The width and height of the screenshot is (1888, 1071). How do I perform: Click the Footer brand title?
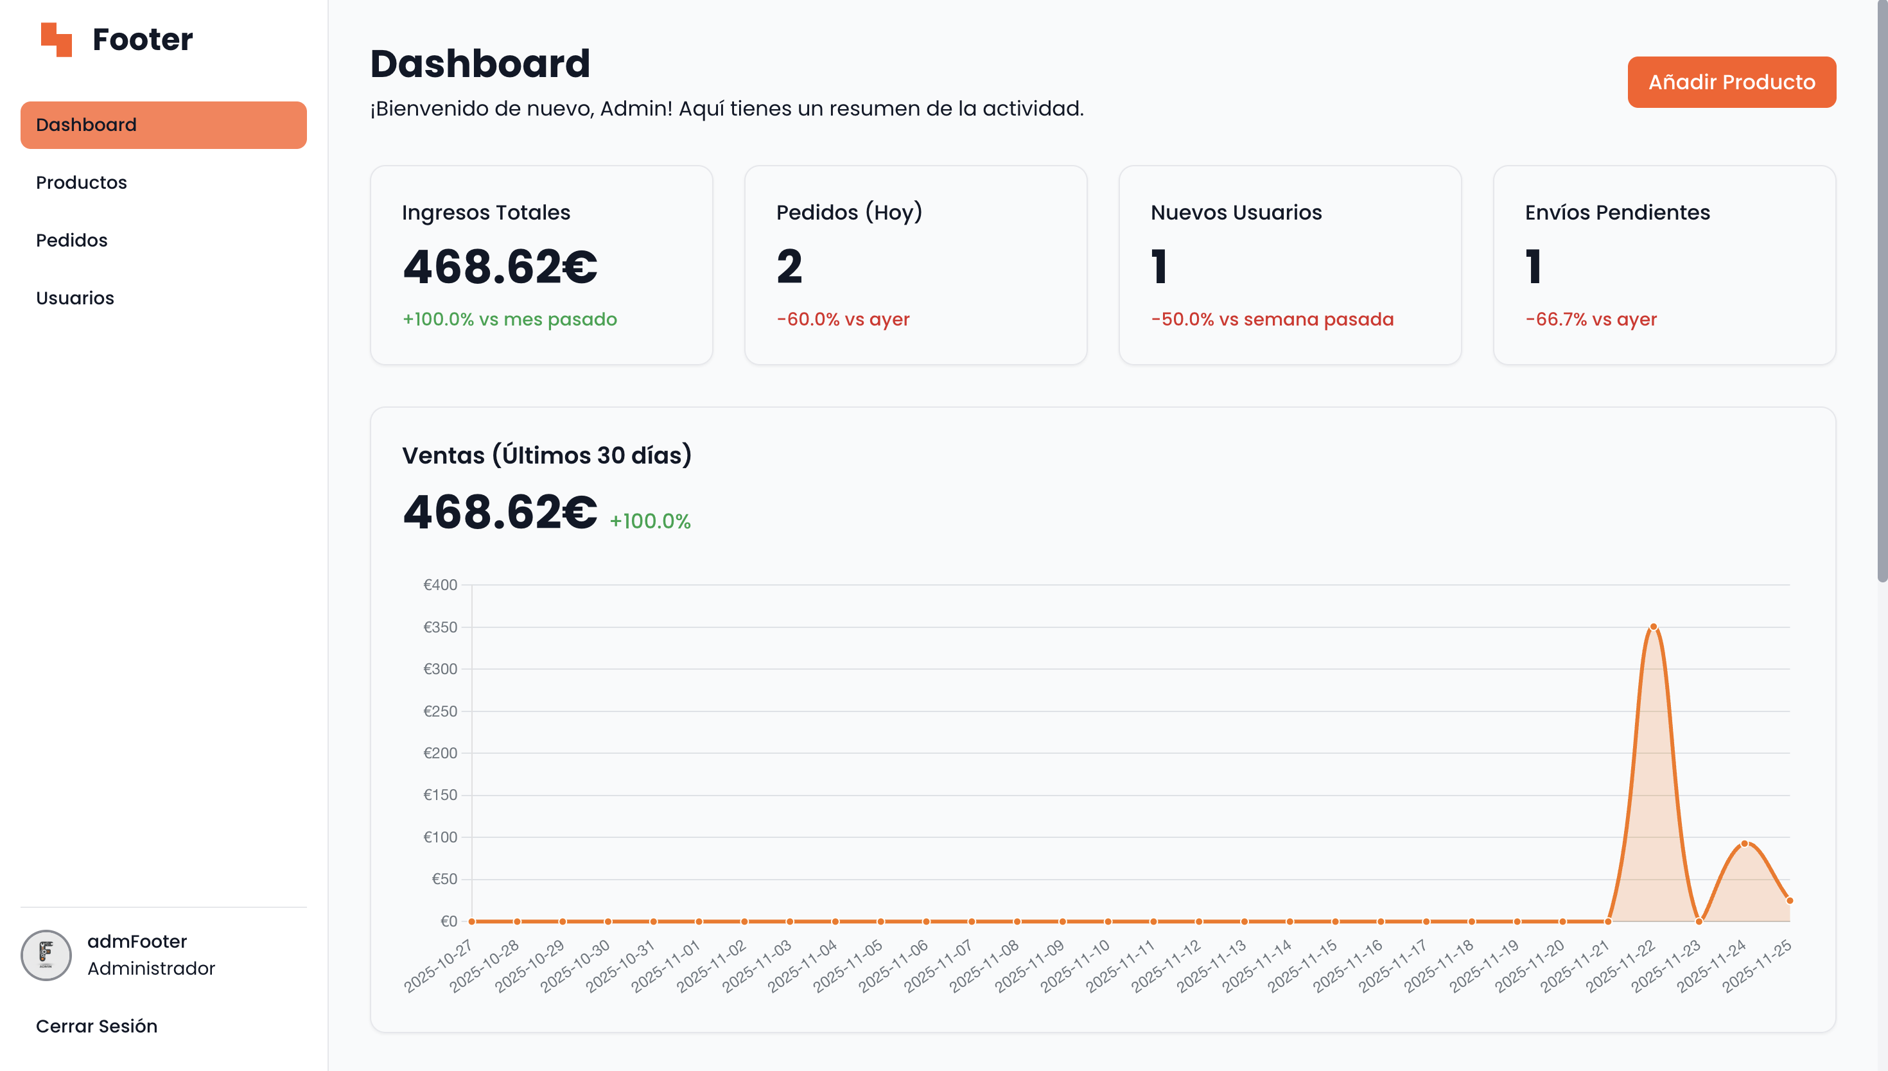(x=143, y=39)
